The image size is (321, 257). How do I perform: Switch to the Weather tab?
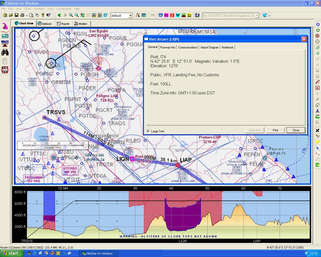click(x=81, y=24)
